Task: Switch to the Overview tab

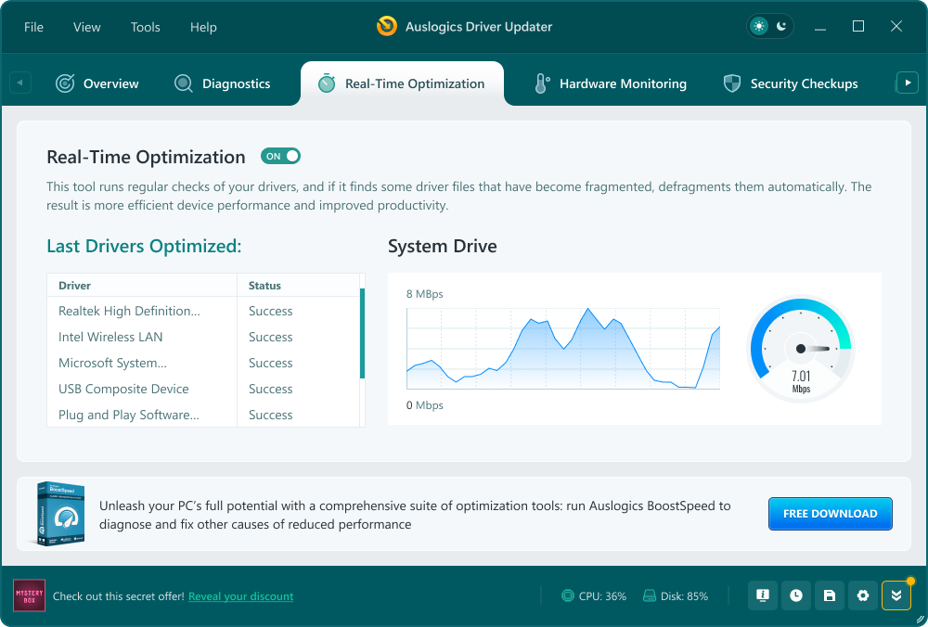Action: point(97,83)
